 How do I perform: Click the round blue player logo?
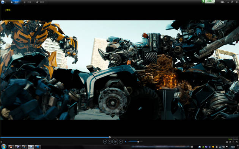(x=2, y=2)
